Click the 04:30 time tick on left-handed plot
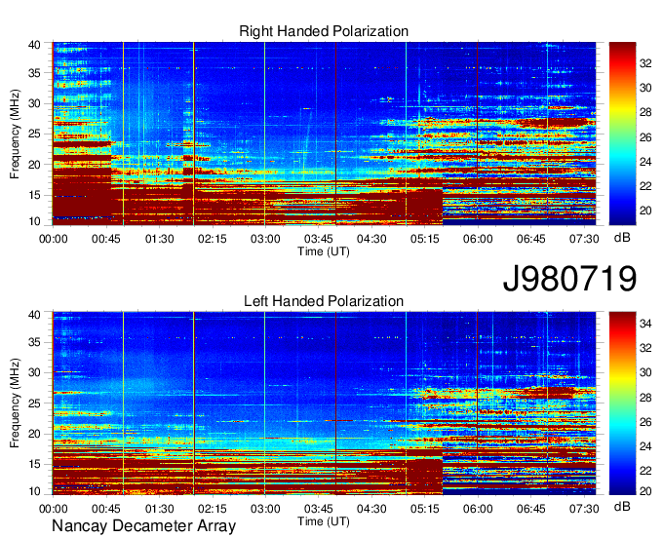Image resolution: width=663 pixels, height=538 pixels. point(371,509)
